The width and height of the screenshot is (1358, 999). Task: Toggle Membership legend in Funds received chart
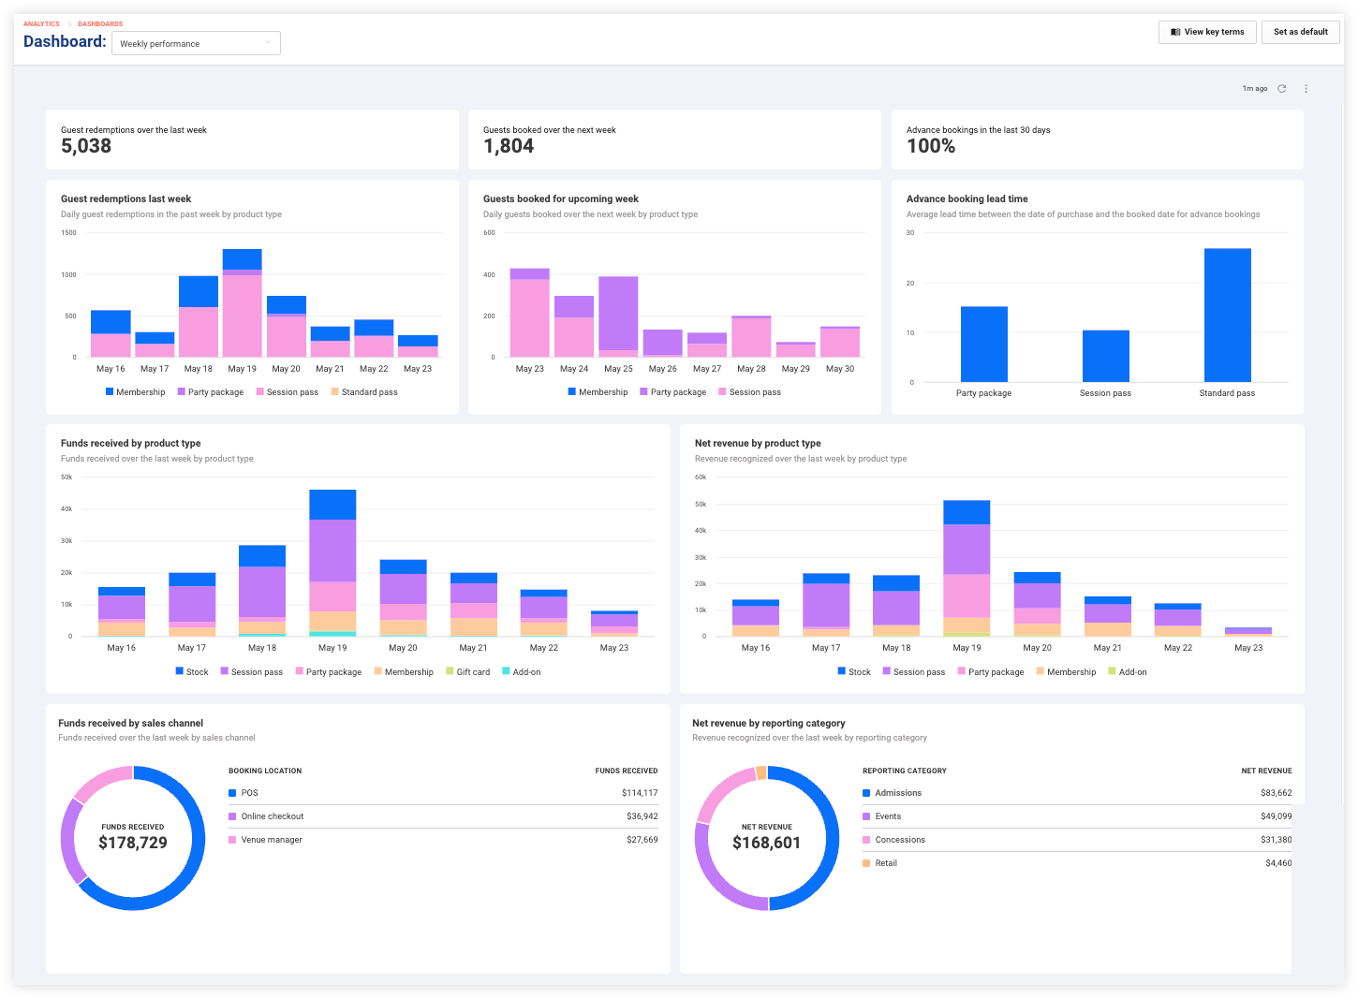404,672
